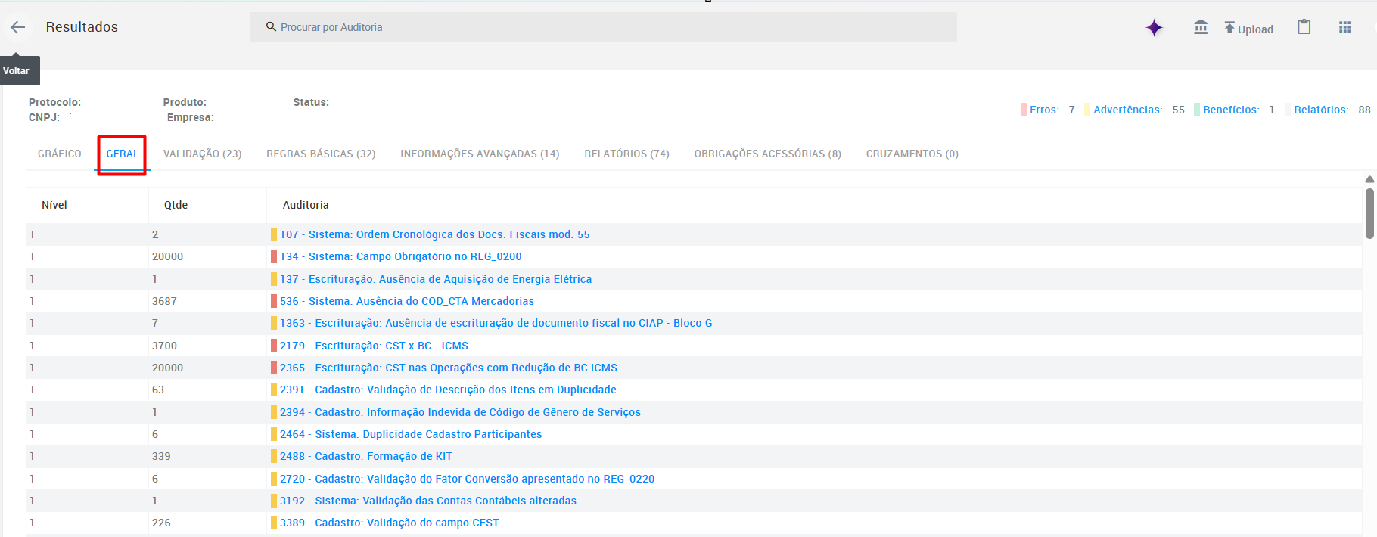Click the results list scrollbar thumb
1377x537 pixels.
click(1369, 214)
